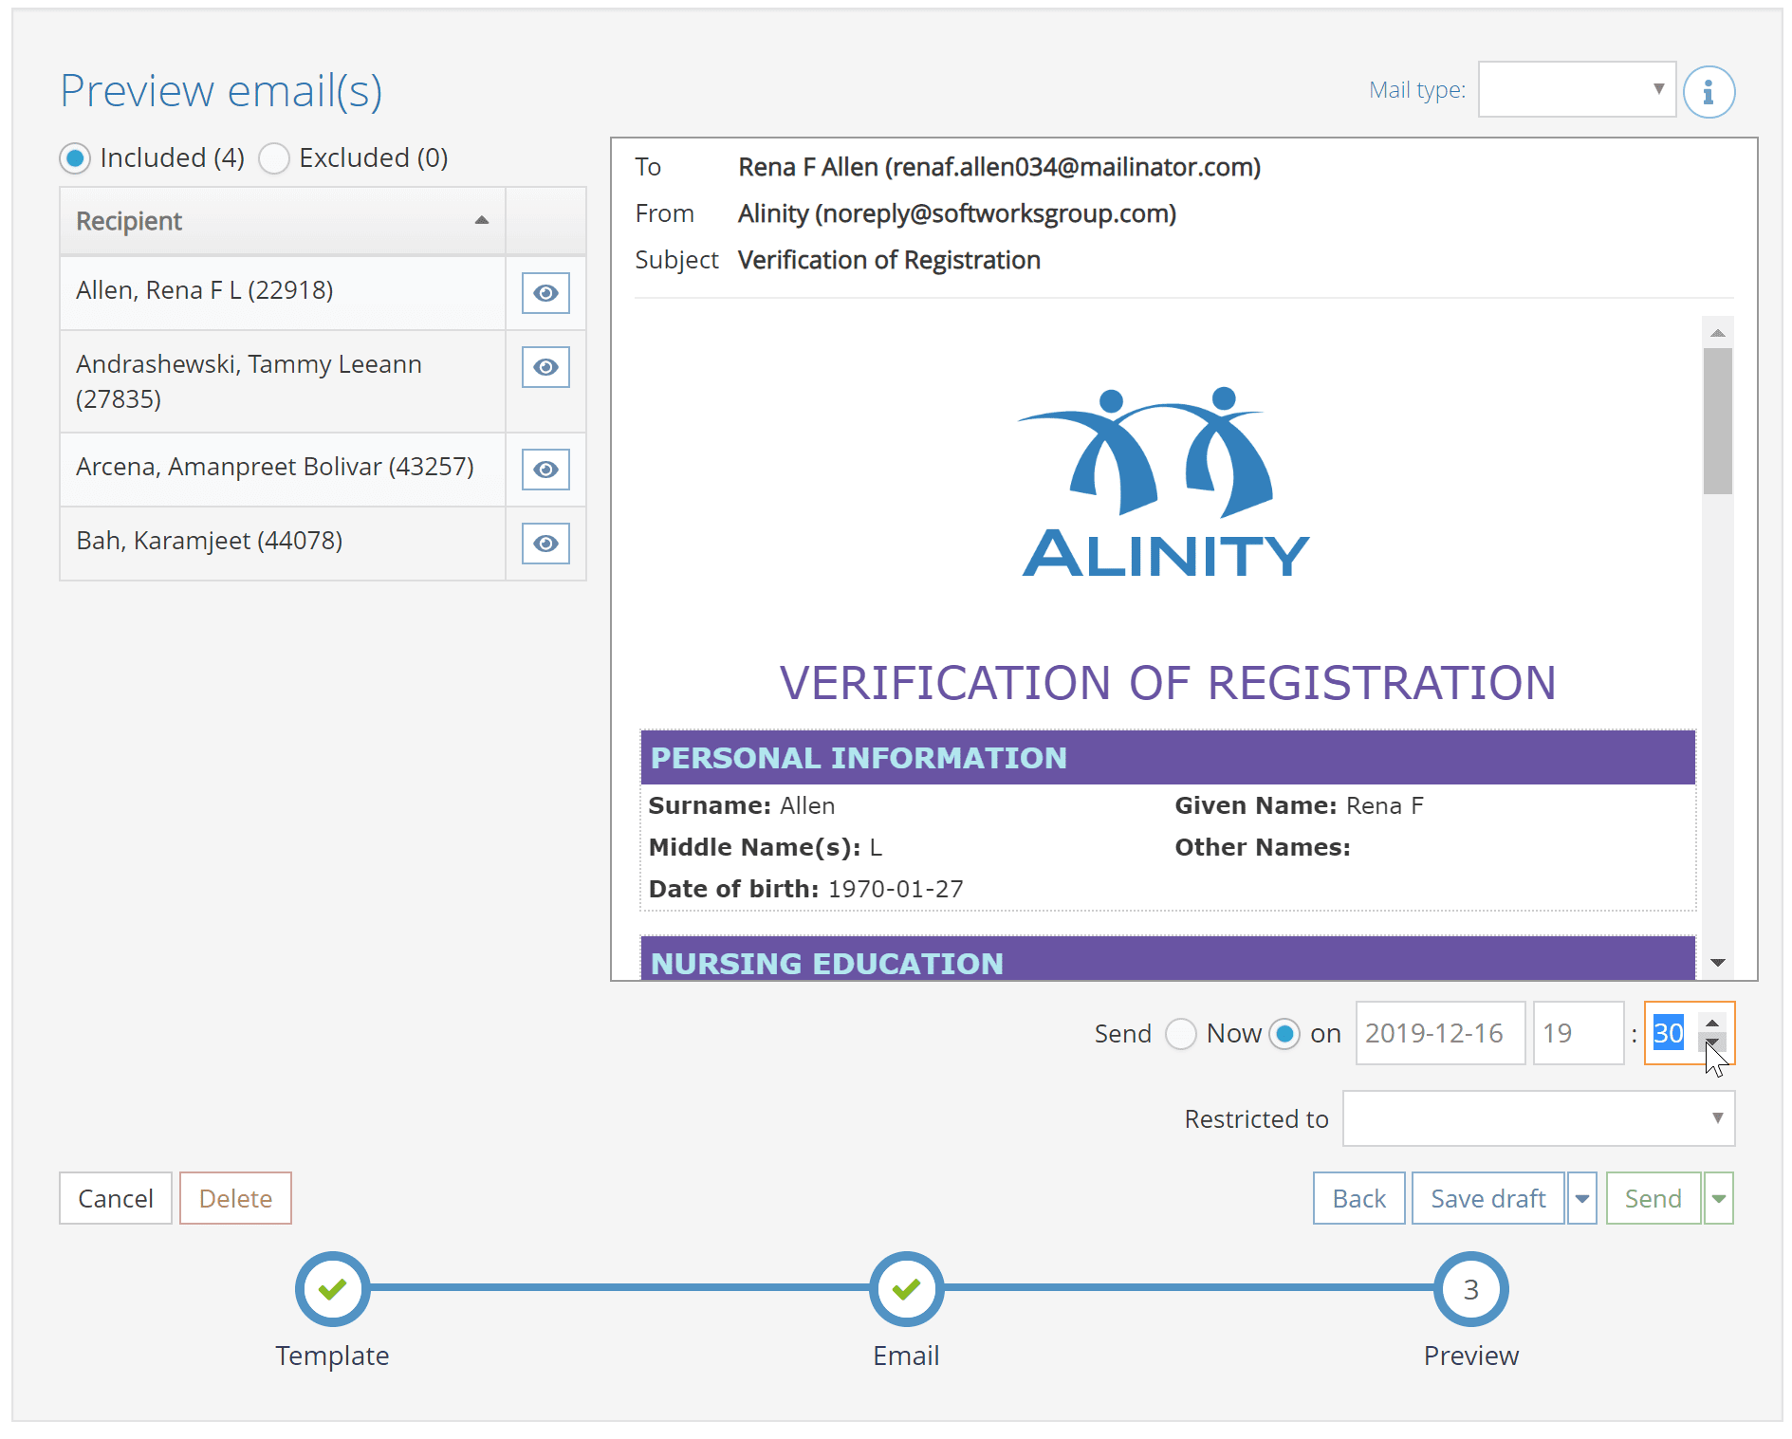
Task: Click the Nursing Education section header
Action: (x=1168, y=959)
